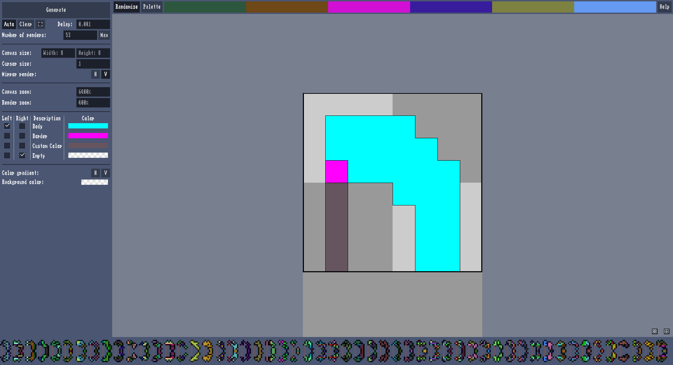Click the Mirror render H icon
The width and height of the screenshot is (673, 365).
pyautogui.click(x=95, y=74)
